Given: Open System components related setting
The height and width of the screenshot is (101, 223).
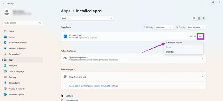Looking at the screenshot, I should point(133,58).
